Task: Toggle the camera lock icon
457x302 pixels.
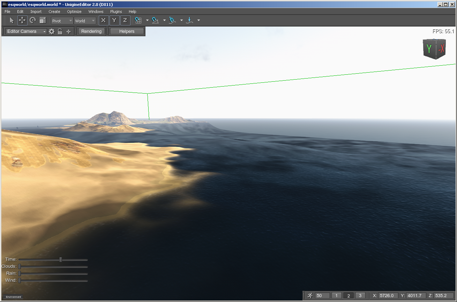Action: (x=60, y=31)
